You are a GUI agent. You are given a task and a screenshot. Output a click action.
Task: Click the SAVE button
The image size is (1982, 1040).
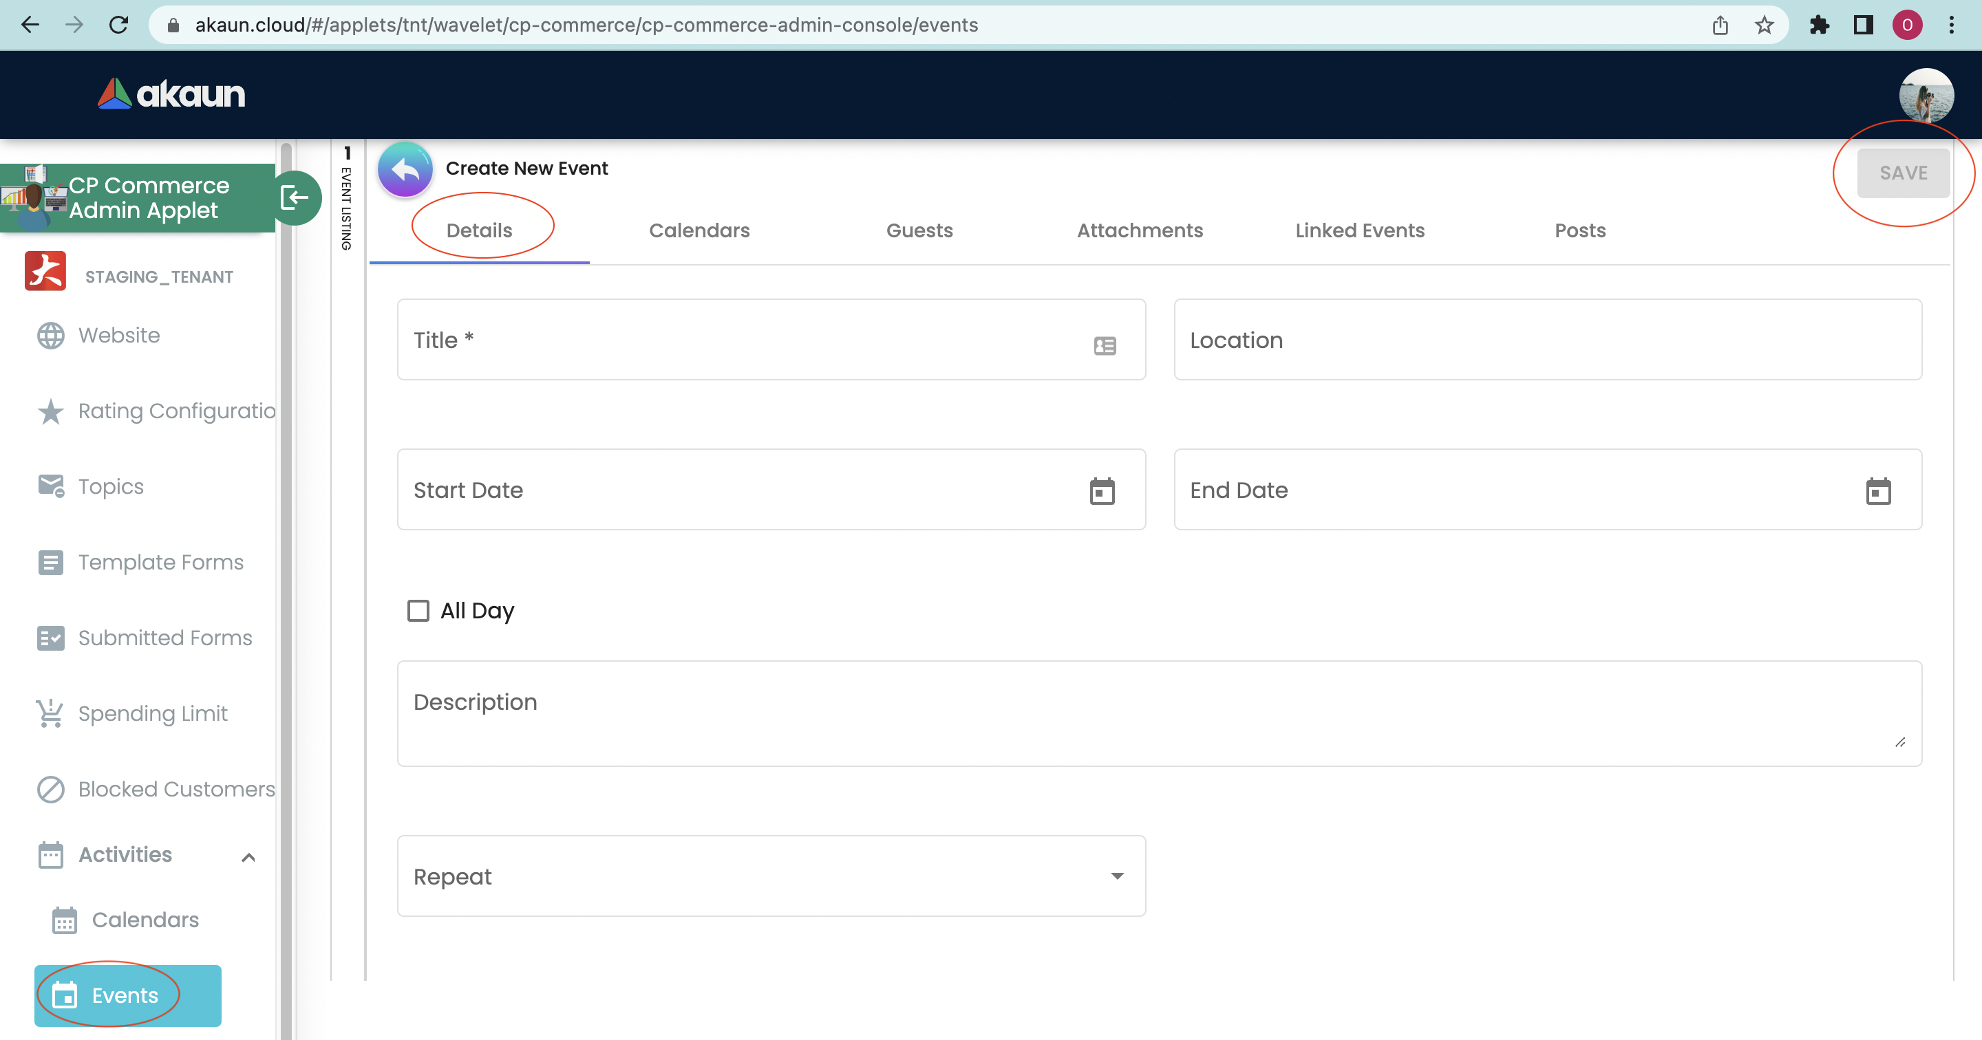pyautogui.click(x=1903, y=173)
